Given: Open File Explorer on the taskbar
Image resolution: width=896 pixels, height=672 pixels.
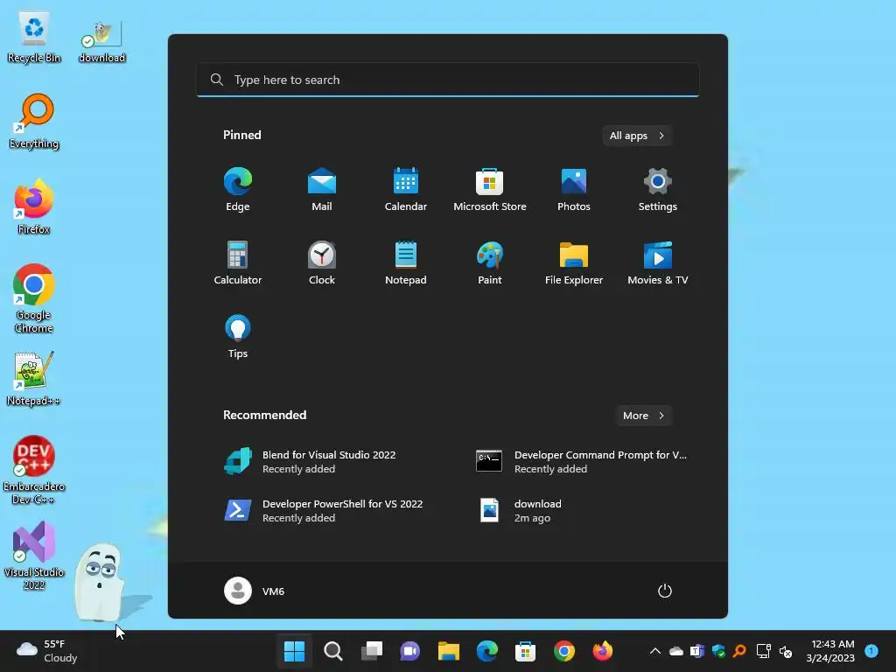Looking at the screenshot, I should [449, 651].
